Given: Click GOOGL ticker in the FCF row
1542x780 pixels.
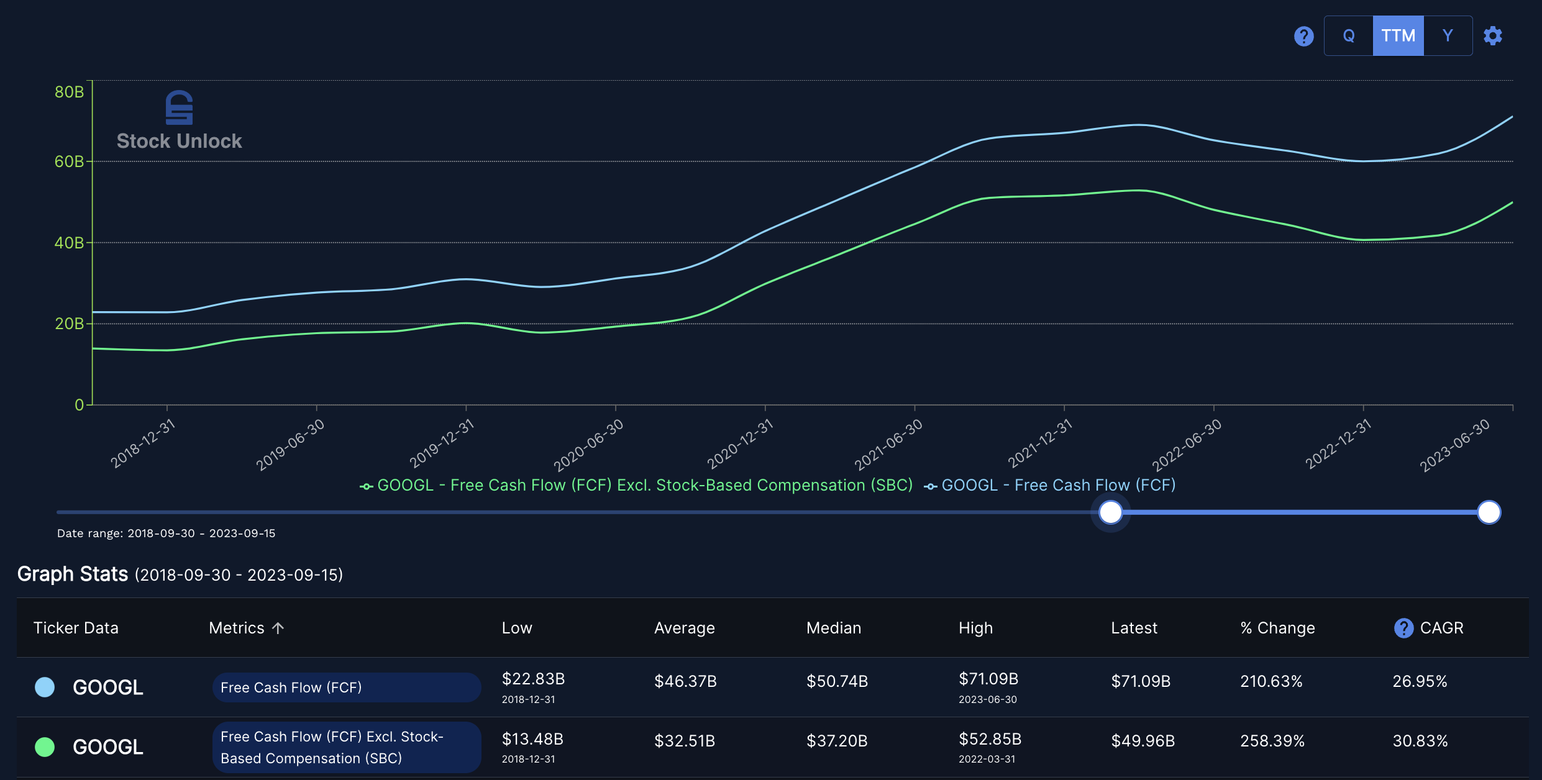Looking at the screenshot, I should [108, 687].
